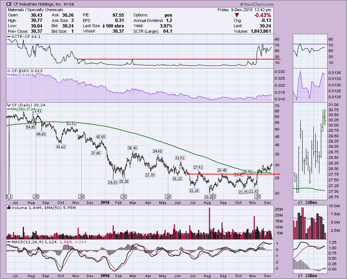Click the zoomed CF:$SPX ratio thumbnail panel

click(x=310, y=85)
